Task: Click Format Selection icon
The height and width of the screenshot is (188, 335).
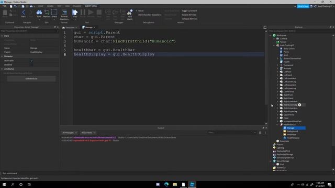Action: coord(64,13)
